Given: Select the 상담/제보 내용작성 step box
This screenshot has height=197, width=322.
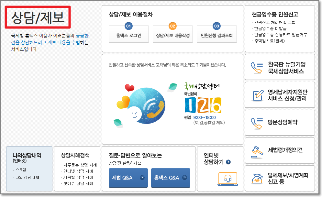Looking at the screenshot, I should point(173,34).
